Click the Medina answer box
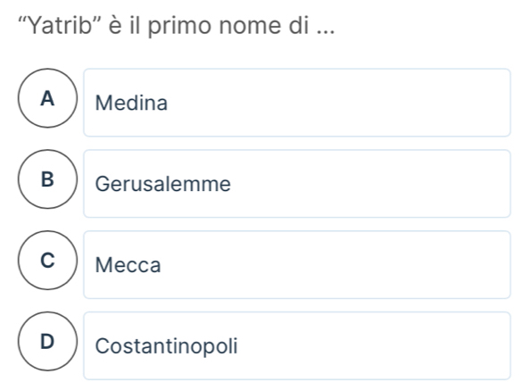 point(297,103)
